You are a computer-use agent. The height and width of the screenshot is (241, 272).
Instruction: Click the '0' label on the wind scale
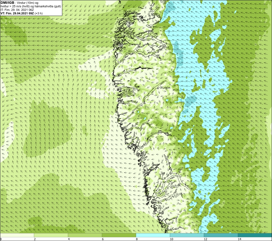[1, 239]
